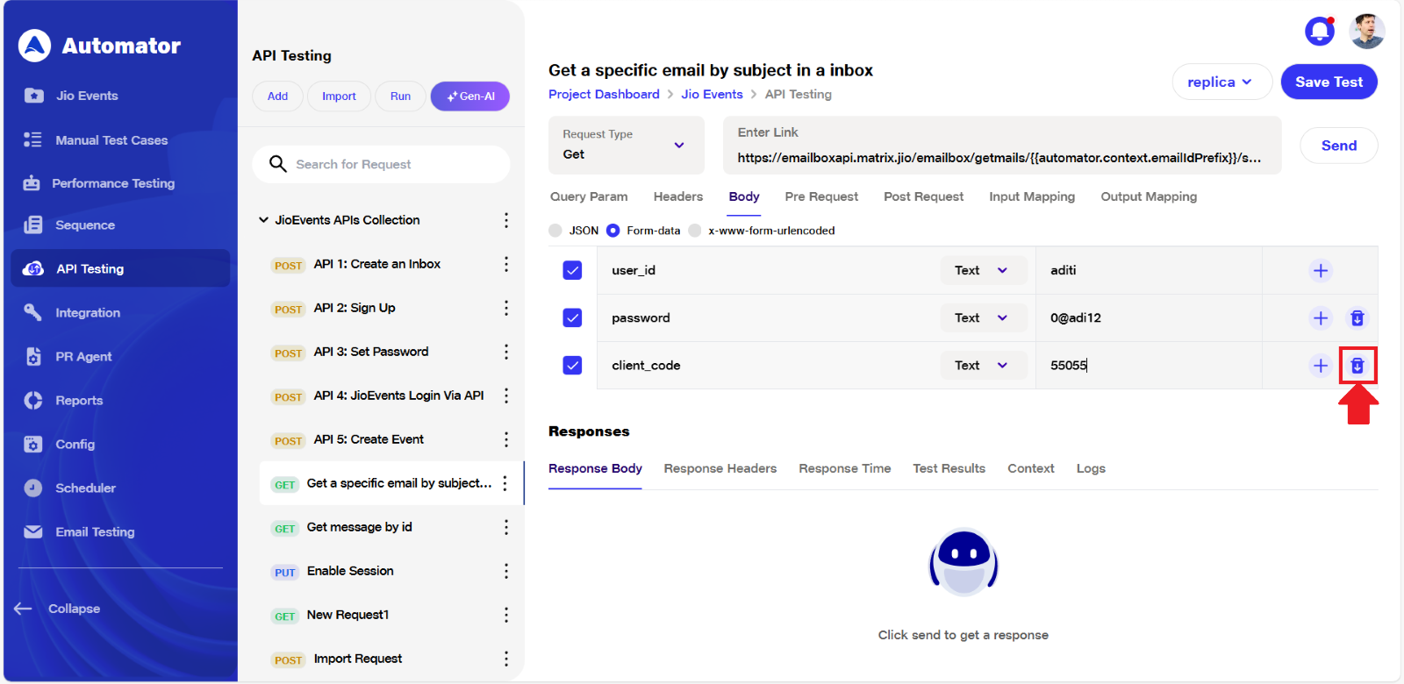Add a row after user_id with plus icon
This screenshot has height=684, width=1404.
(1320, 271)
